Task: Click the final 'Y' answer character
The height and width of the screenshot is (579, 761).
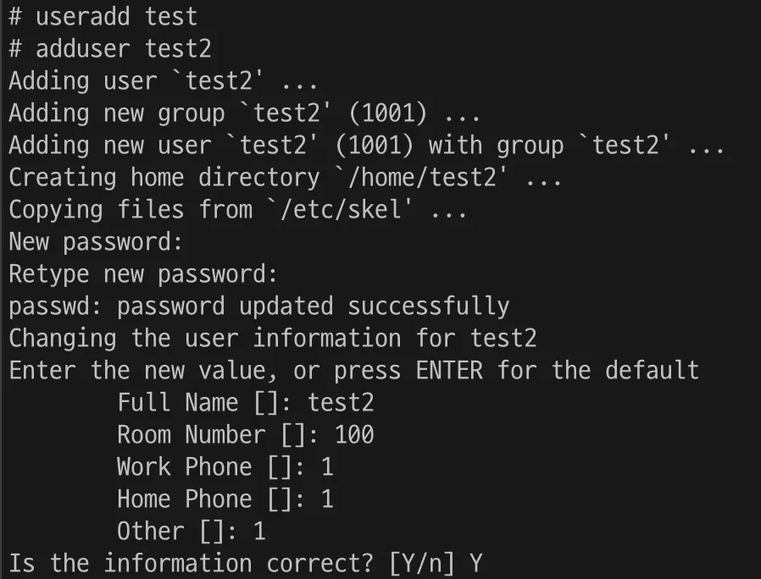Action: (x=476, y=564)
